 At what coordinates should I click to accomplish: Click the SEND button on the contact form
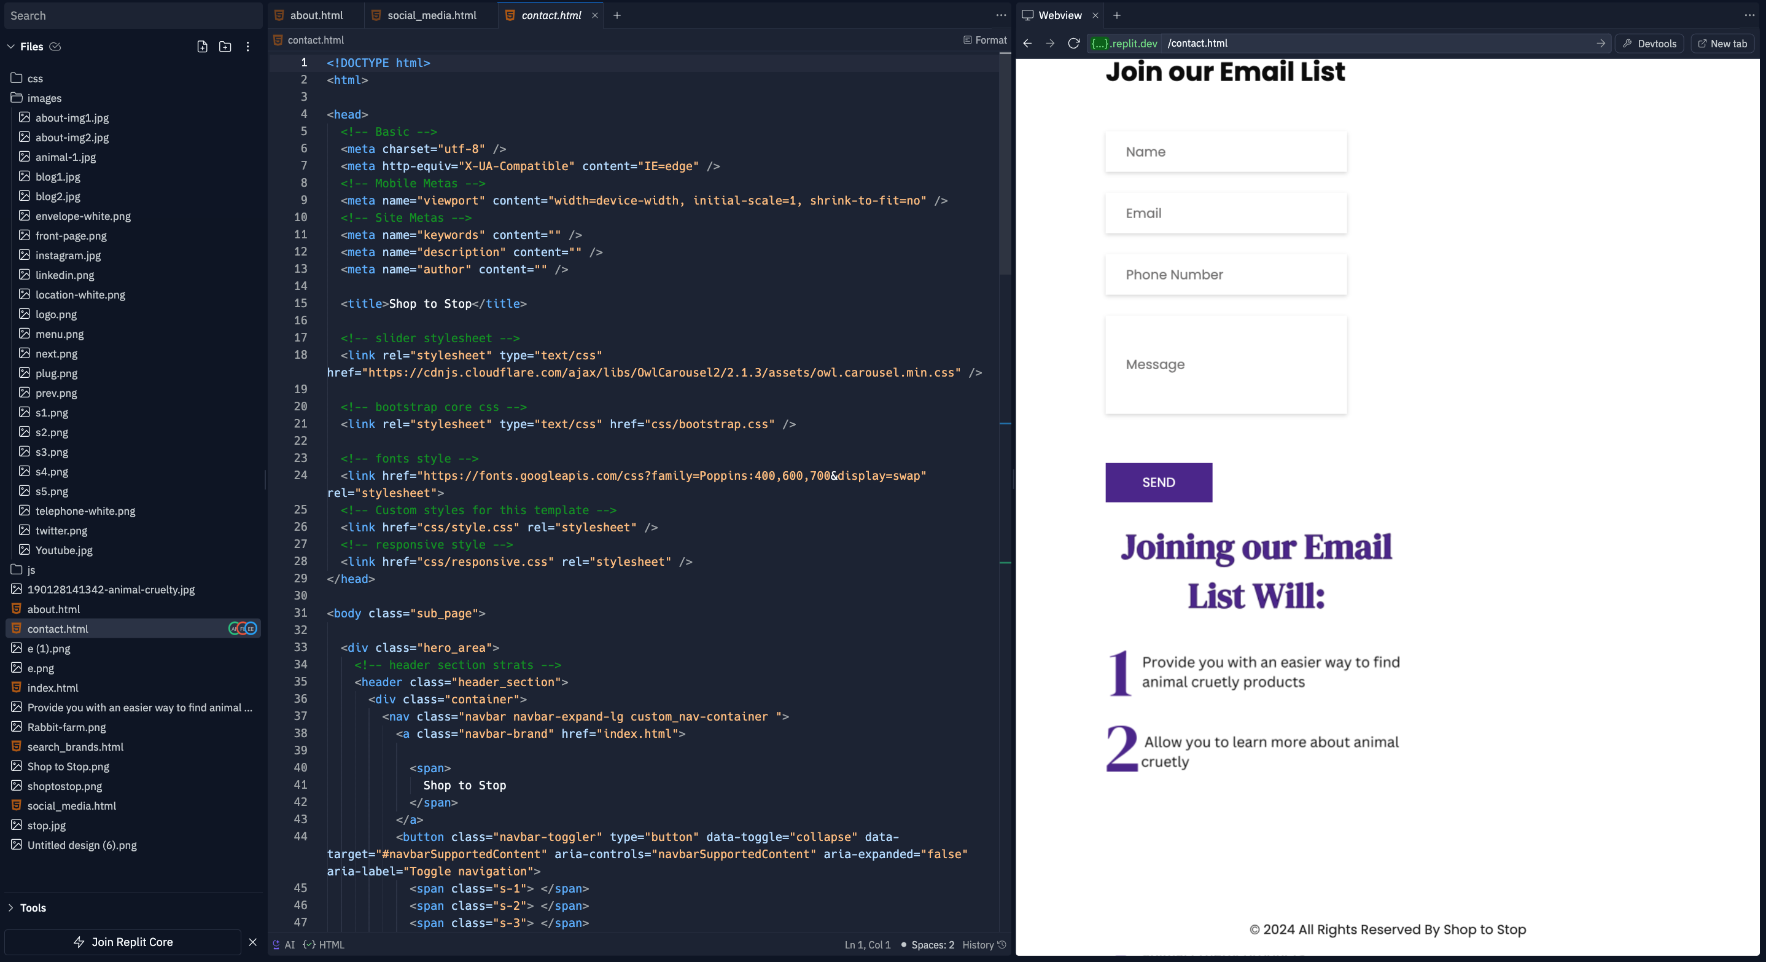[x=1158, y=482]
